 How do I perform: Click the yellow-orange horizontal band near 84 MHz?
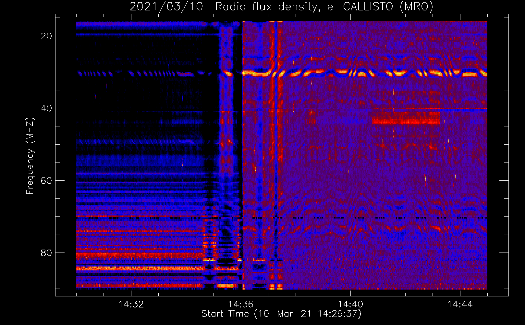(x=140, y=268)
